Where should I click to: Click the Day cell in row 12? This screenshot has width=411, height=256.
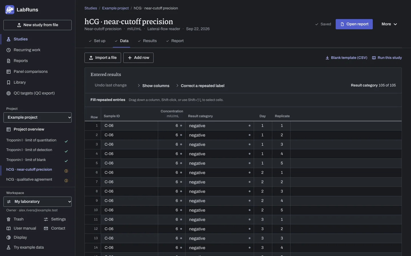[263, 229]
